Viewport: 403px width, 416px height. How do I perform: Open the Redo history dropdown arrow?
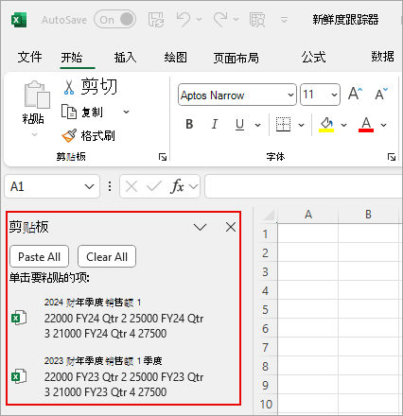tap(236, 20)
